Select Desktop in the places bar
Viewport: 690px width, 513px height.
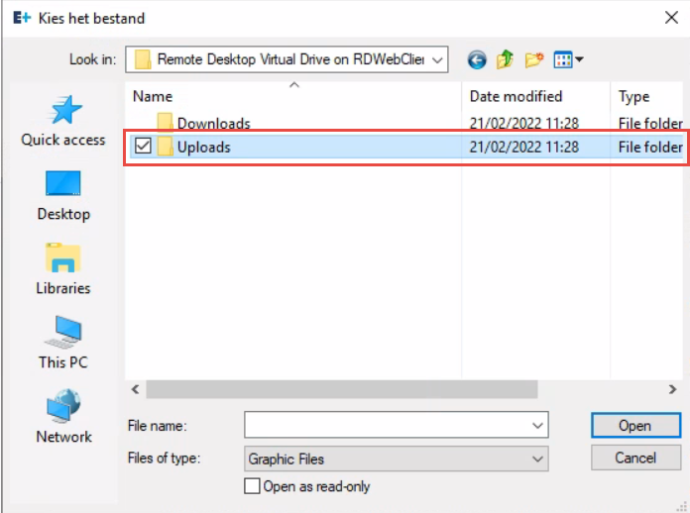click(63, 195)
